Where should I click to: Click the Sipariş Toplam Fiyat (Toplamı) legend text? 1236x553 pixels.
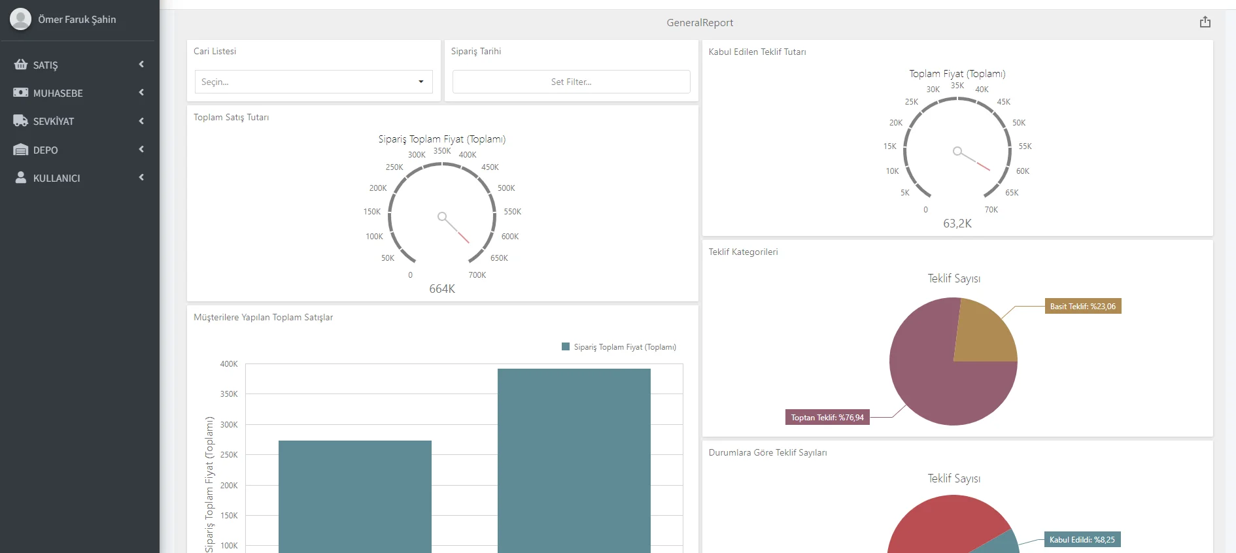pos(625,347)
